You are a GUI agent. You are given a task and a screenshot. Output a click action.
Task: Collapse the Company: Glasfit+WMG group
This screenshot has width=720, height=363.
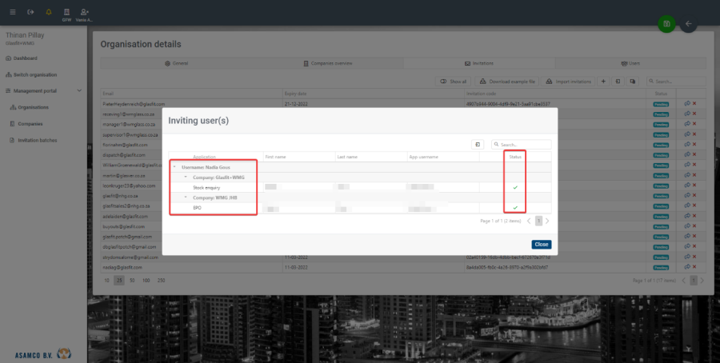[x=186, y=177]
